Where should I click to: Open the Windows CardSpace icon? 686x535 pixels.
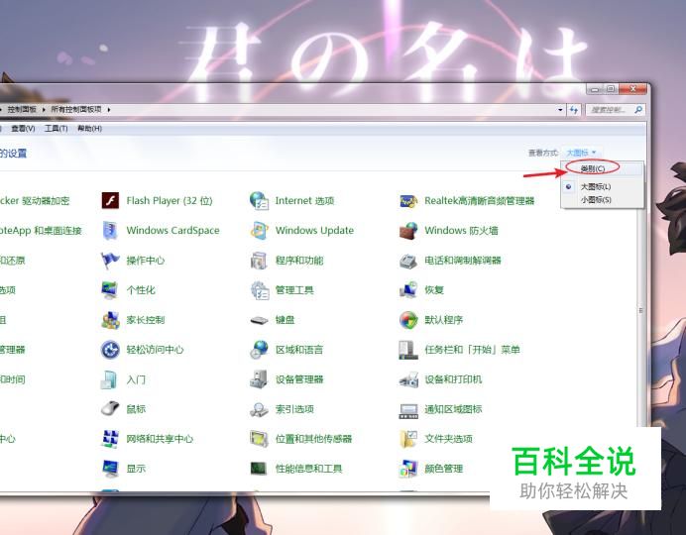tap(110, 230)
